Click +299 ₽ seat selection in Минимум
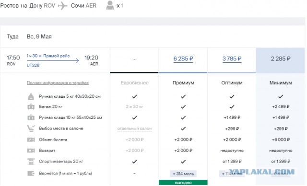Viewport: 307px width, 186px height. 281,129
